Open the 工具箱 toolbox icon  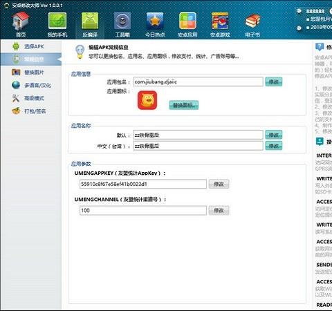pos(122,25)
